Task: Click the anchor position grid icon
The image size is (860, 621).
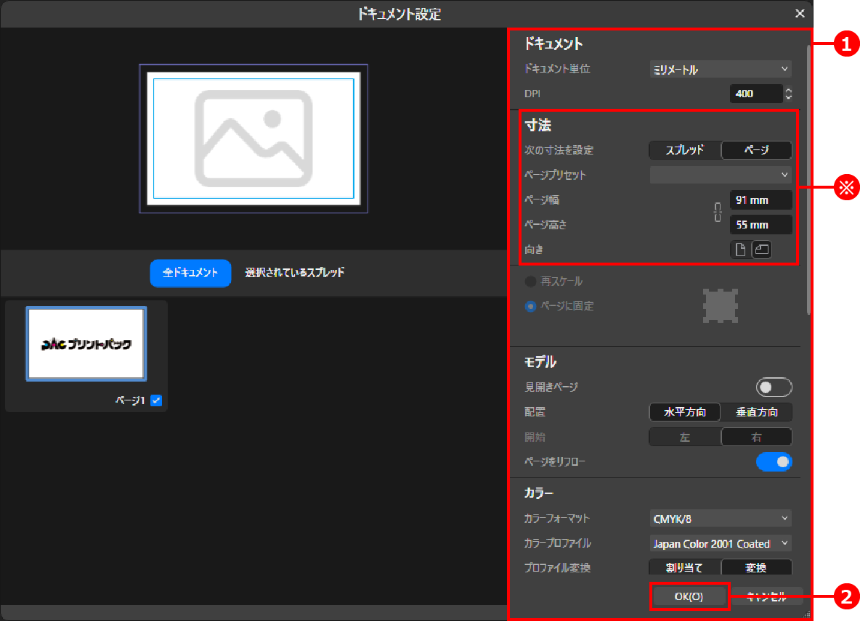Action: (721, 306)
